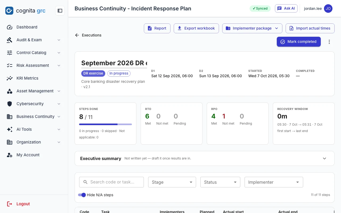This screenshot has height=213, width=341.
Task: Expand the Audit & Exam submenu chevron
Action: click(x=59, y=40)
